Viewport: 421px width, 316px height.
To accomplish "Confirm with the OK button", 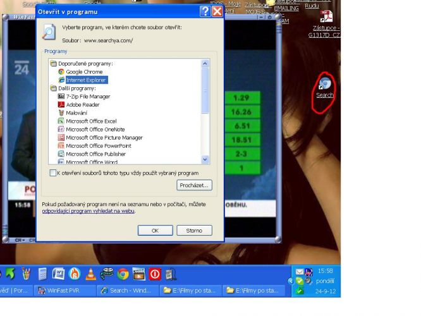I will point(156,230).
